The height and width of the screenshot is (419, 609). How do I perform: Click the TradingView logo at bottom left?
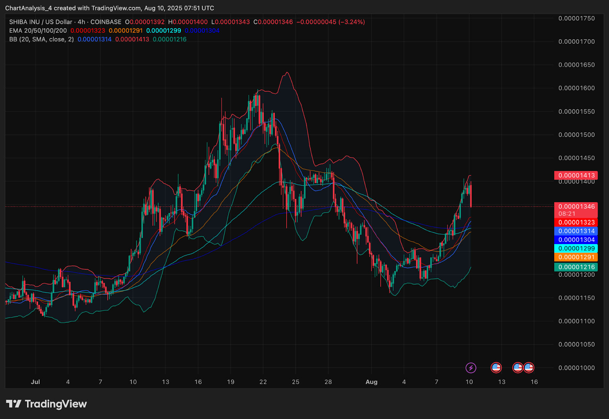click(46, 404)
